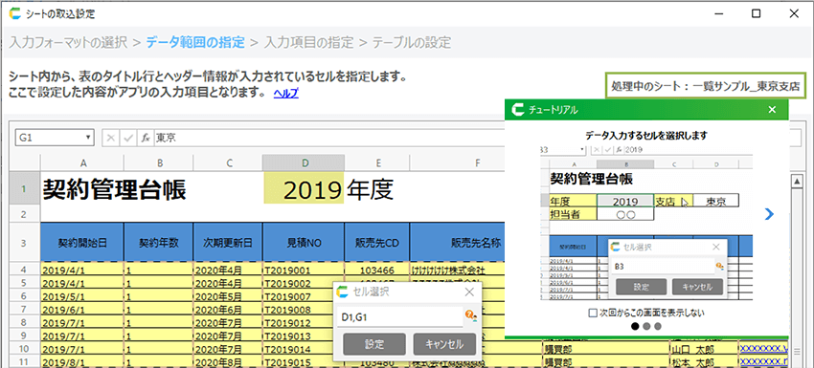Check 次回からこの画面を表示しない checkbox
814x368 pixels.
(x=593, y=314)
